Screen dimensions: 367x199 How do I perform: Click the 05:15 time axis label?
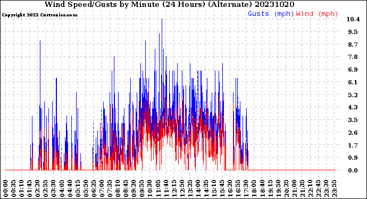tap(78, 188)
